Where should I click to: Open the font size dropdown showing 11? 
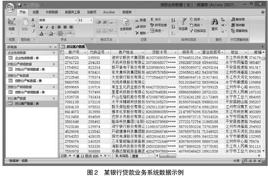(x=91, y=20)
